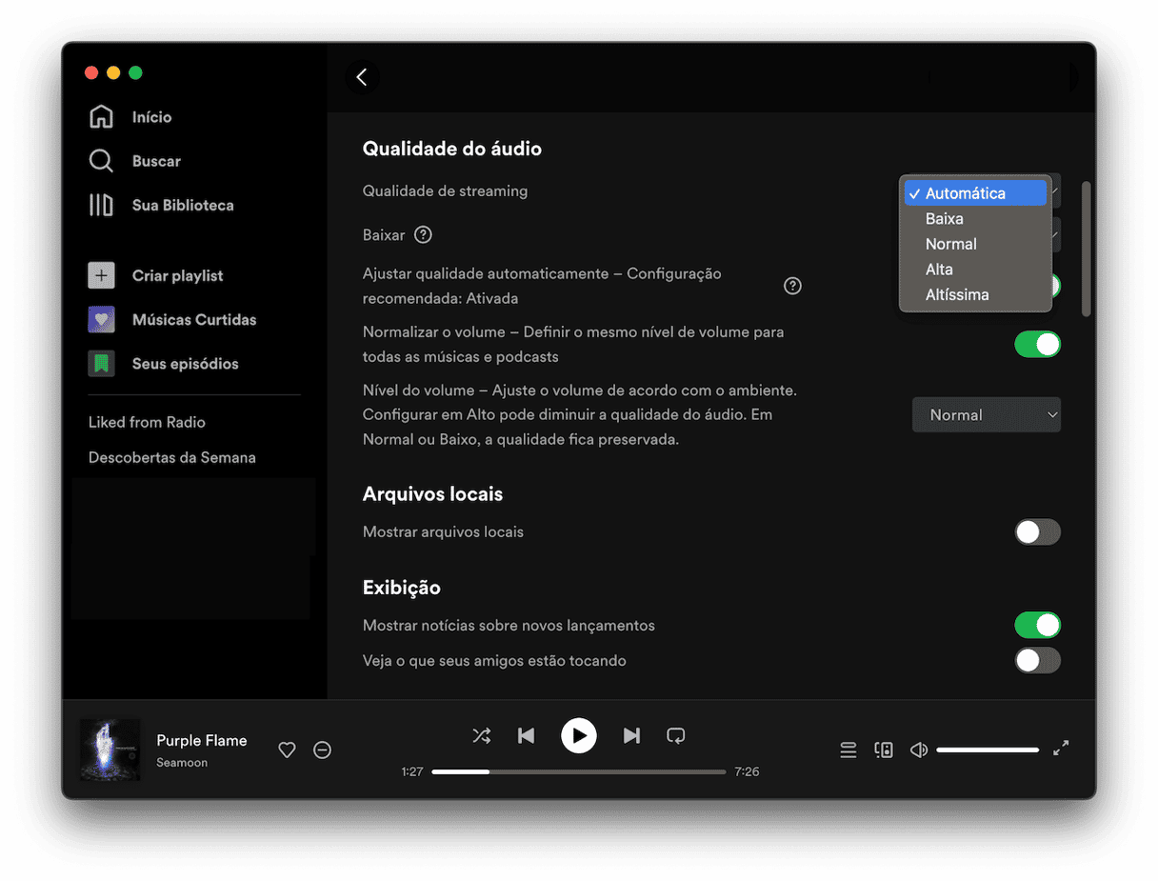Enable Mostrar arquivos locais switch
This screenshot has height=881, width=1158.
pos(1037,532)
